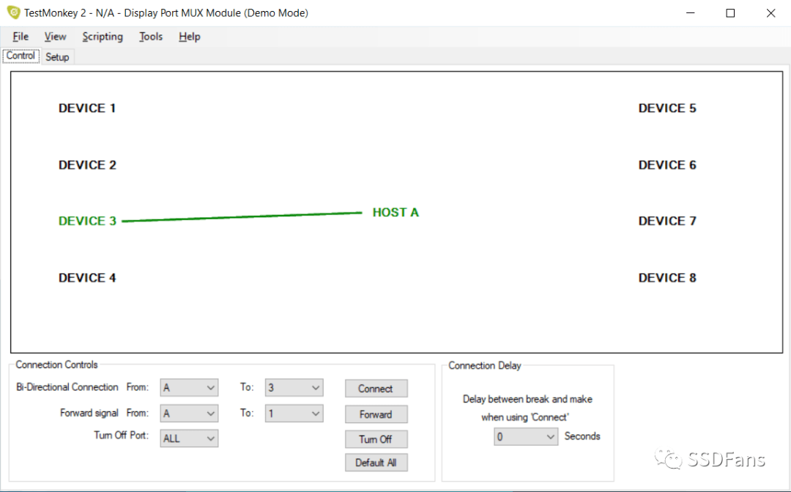
Task: Click the Default All button
Action: click(376, 463)
